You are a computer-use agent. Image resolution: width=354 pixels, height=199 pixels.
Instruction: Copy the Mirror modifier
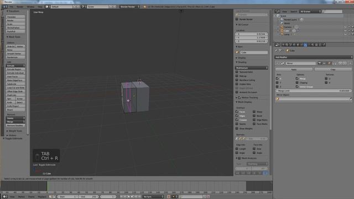pos(333,69)
